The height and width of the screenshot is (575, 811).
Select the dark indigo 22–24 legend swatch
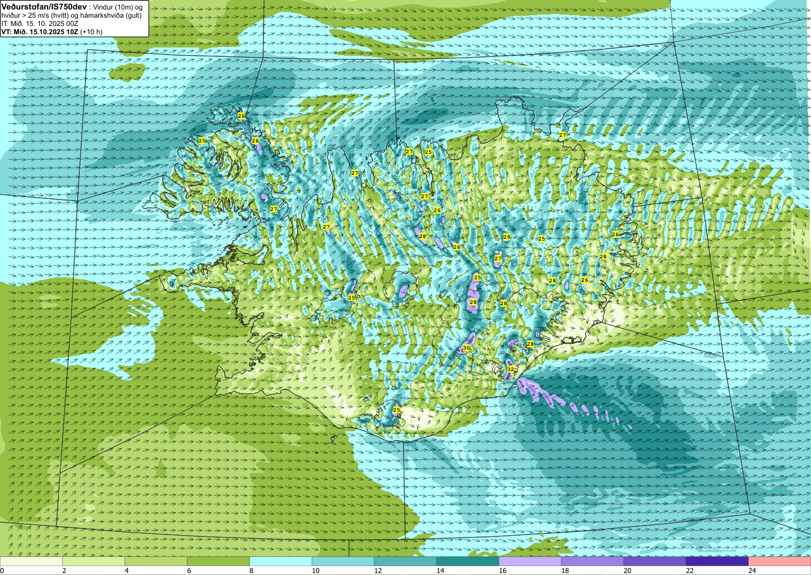(717, 562)
